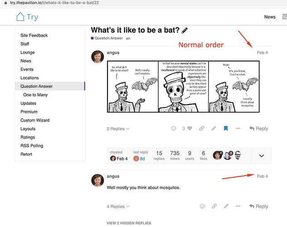Expand 4 Replies under the mosquitos post
This screenshot has width=287, height=227.
pyautogui.click(x=118, y=207)
